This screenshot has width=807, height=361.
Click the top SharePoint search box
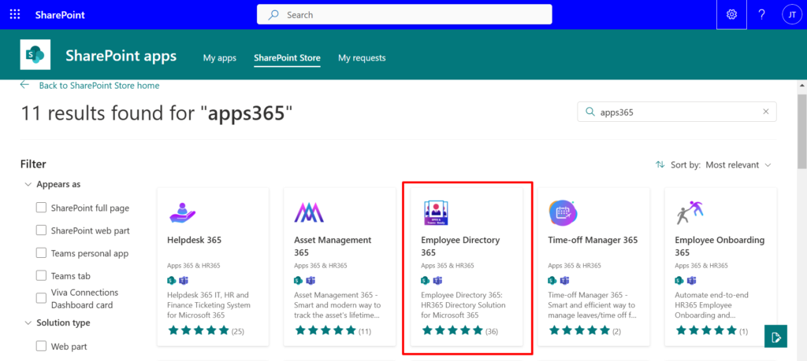coord(404,15)
